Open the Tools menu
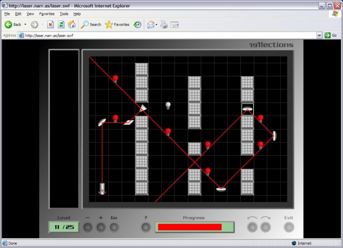The height and width of the screenshot is (248, 343). click(64, 14)
